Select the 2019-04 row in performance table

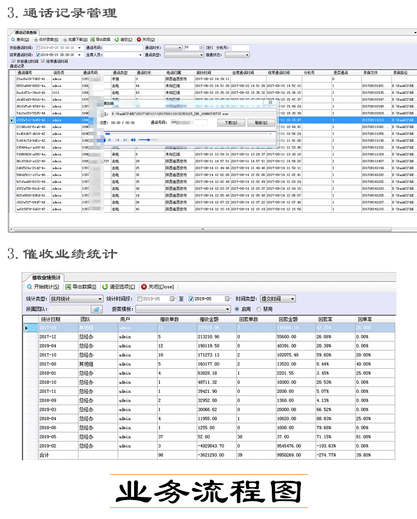click(209, 346)
